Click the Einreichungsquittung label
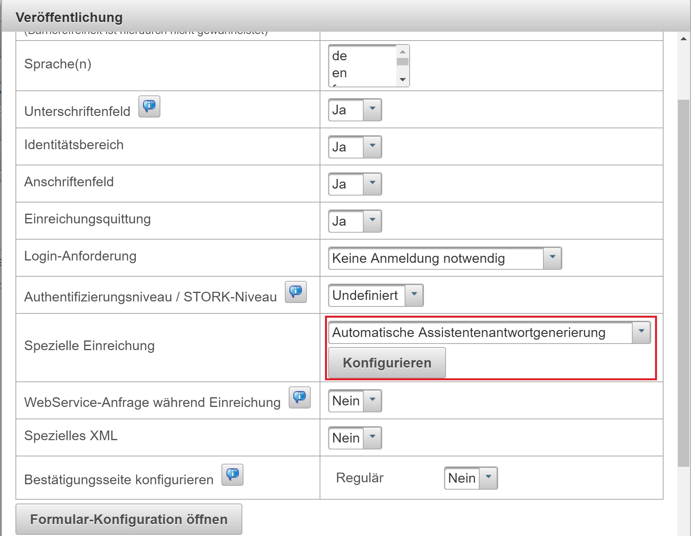The width and height of the screenshot is (691, 536). click(x=87, y=219)
